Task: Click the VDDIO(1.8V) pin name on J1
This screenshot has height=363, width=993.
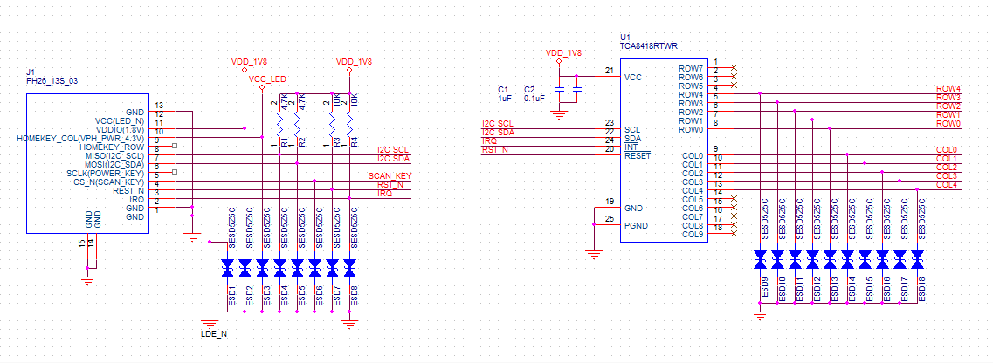Action: (119, 129)
